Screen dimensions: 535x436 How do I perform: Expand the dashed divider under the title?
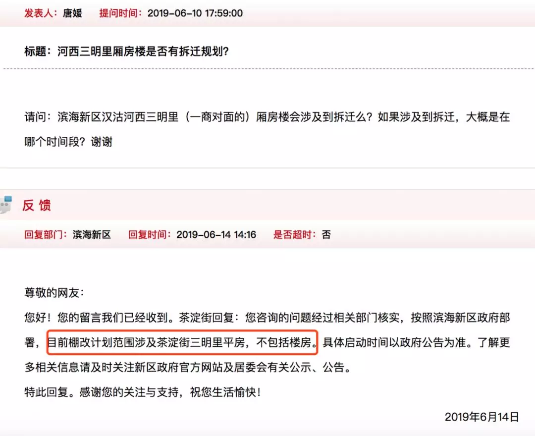(267, 68)
